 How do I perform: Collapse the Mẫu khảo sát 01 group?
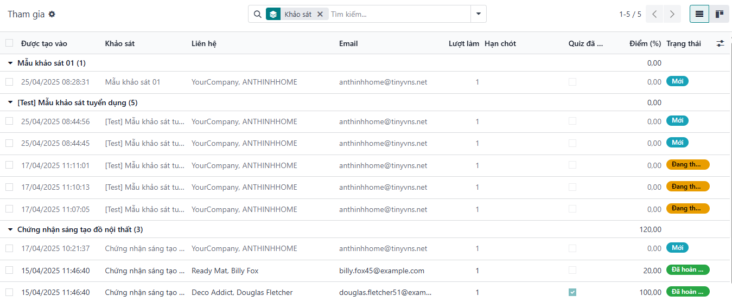click(x=10, y=63)
